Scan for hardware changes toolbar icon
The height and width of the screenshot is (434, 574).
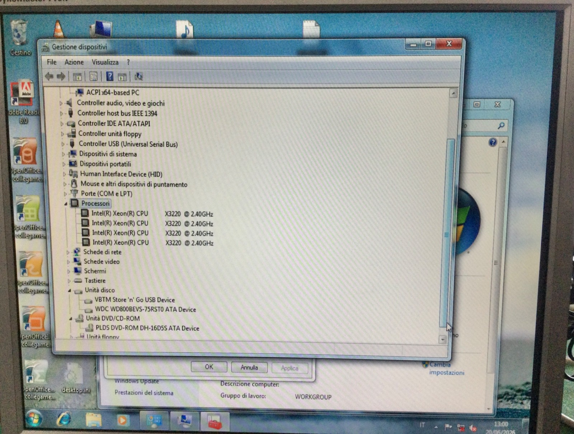click(138, 76)
